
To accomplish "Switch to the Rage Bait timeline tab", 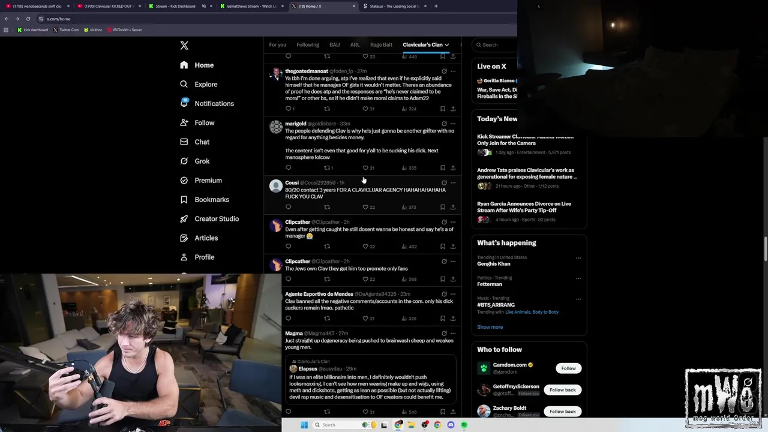I will point(381,44).
